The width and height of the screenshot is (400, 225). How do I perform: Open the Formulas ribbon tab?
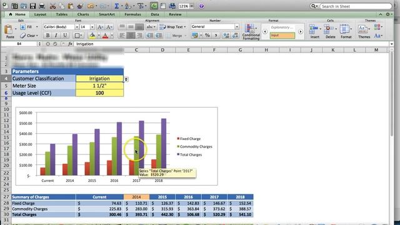point(132,14)
